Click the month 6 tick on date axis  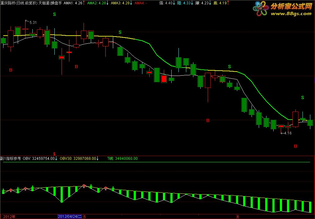point(238,217)
